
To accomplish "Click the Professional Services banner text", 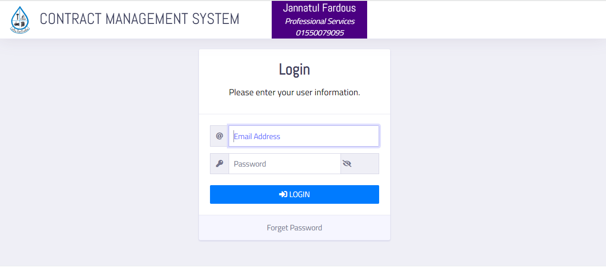I will click(320, 21).
